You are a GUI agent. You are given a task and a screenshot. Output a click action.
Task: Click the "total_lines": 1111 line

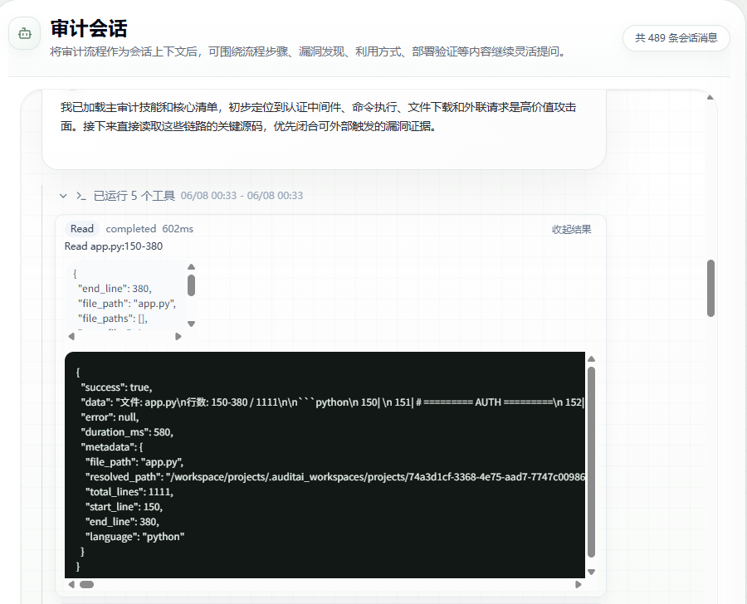pos(129,492)
